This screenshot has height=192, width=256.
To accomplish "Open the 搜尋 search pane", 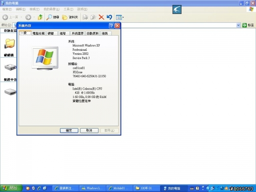I will [x=52, y=17].
